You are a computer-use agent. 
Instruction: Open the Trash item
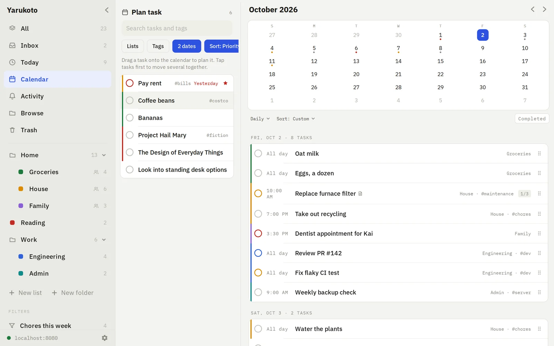pyautogui.click(x=57, y=130)
